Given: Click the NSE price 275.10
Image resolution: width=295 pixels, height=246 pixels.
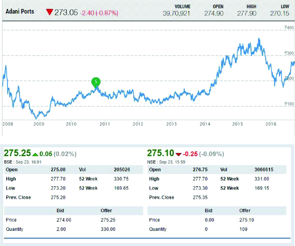Looking at the screenshot, I should [x=160, y=153].
